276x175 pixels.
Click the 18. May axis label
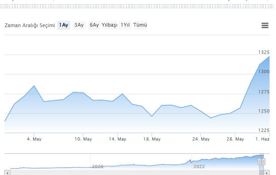[152, 139]
